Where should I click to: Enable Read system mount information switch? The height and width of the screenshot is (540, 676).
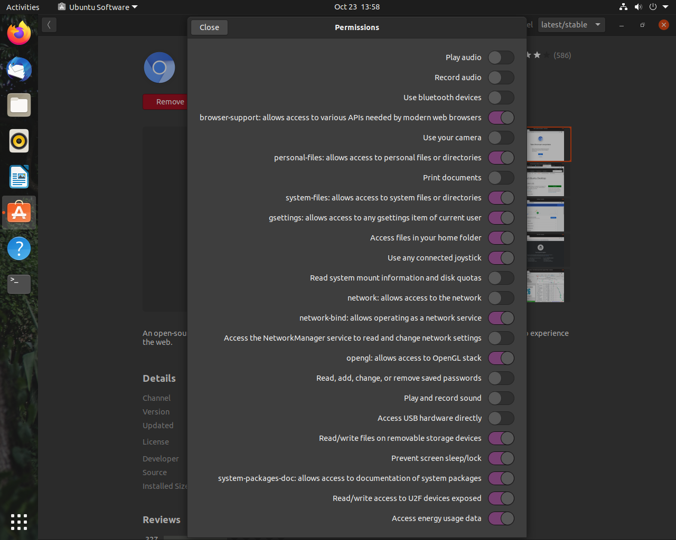pyautogui.click(x=501, y=278)
